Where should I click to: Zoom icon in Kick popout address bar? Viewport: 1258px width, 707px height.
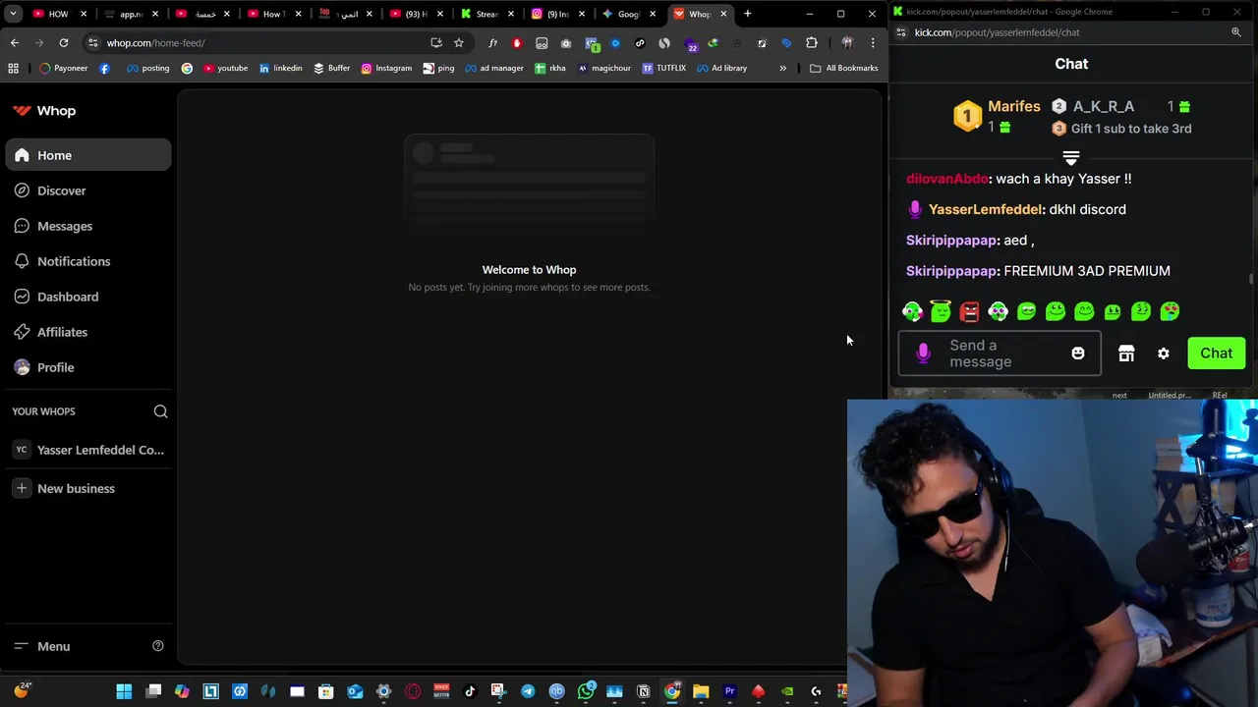[x=1236, y=32]
